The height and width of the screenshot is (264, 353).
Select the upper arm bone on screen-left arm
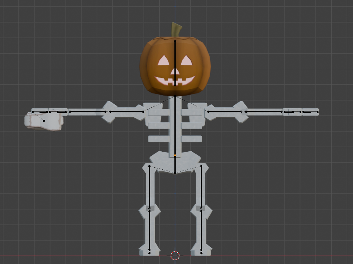coord(126,111)
